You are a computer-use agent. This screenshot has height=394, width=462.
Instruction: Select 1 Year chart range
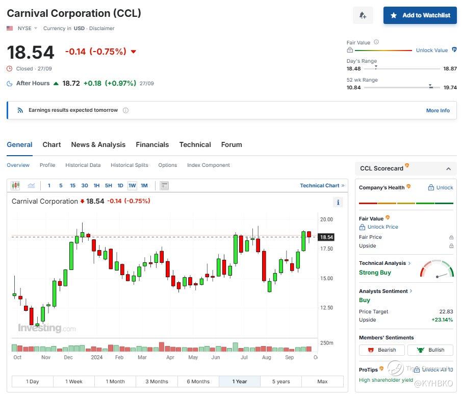pos(240,381)
